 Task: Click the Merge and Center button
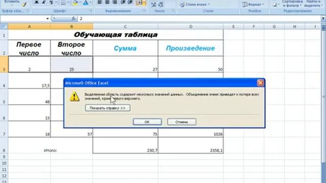click(139, 2)
